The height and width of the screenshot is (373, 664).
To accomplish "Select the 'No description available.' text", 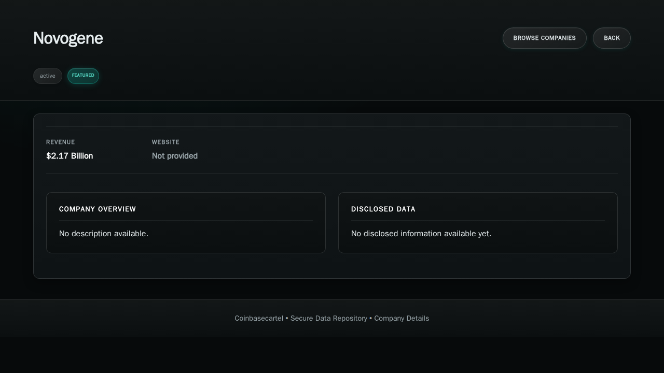I will (x=104, y=234).
